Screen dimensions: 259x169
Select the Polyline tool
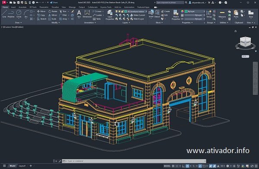(x=11, y=14)
